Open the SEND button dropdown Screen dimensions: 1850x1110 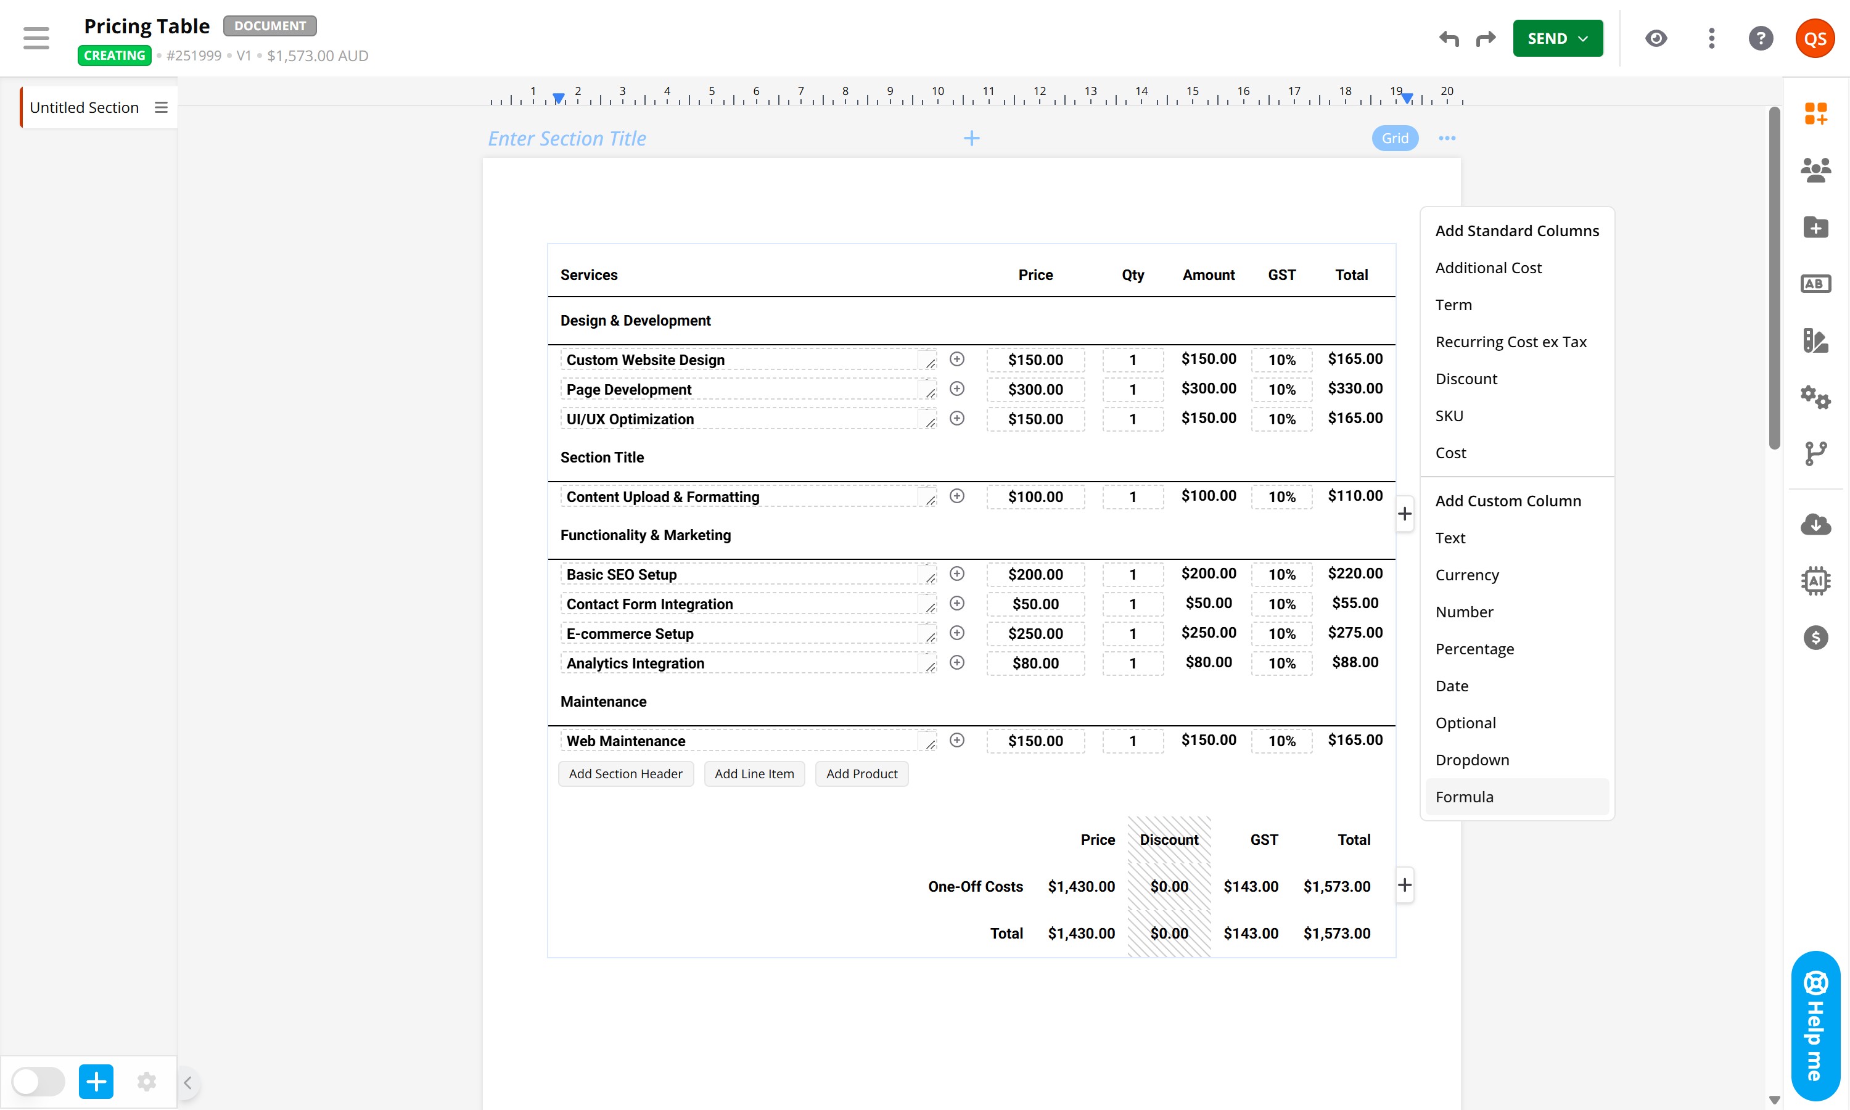pos(1582,38)
